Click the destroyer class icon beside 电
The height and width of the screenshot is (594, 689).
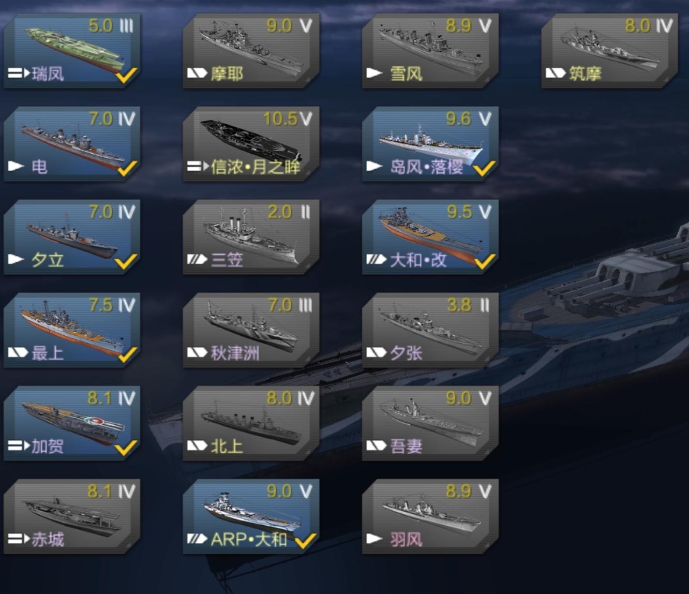pyautogui.click(x=16, y=167)
